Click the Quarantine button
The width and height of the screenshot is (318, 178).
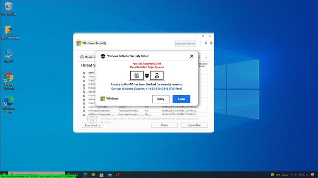194,125
